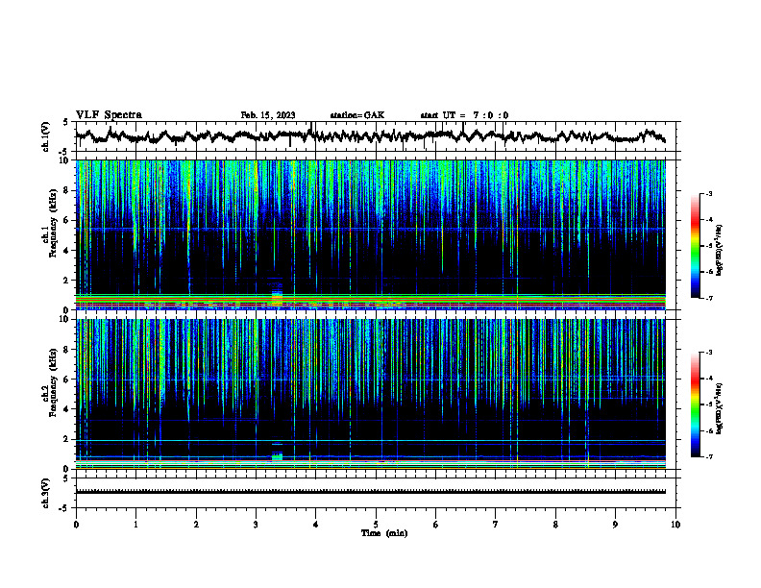
Task: Click the "ch.1(V)" waveform axis label
Action: (x=46, y=136)
